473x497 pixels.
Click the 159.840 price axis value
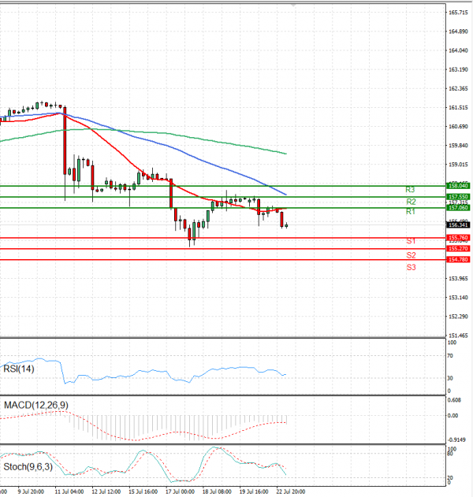pyautogui.click(x=458, y=146)
